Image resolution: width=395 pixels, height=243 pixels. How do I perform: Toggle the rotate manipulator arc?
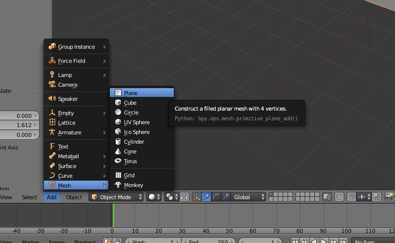pyautogui.click(x=216, y=197)
